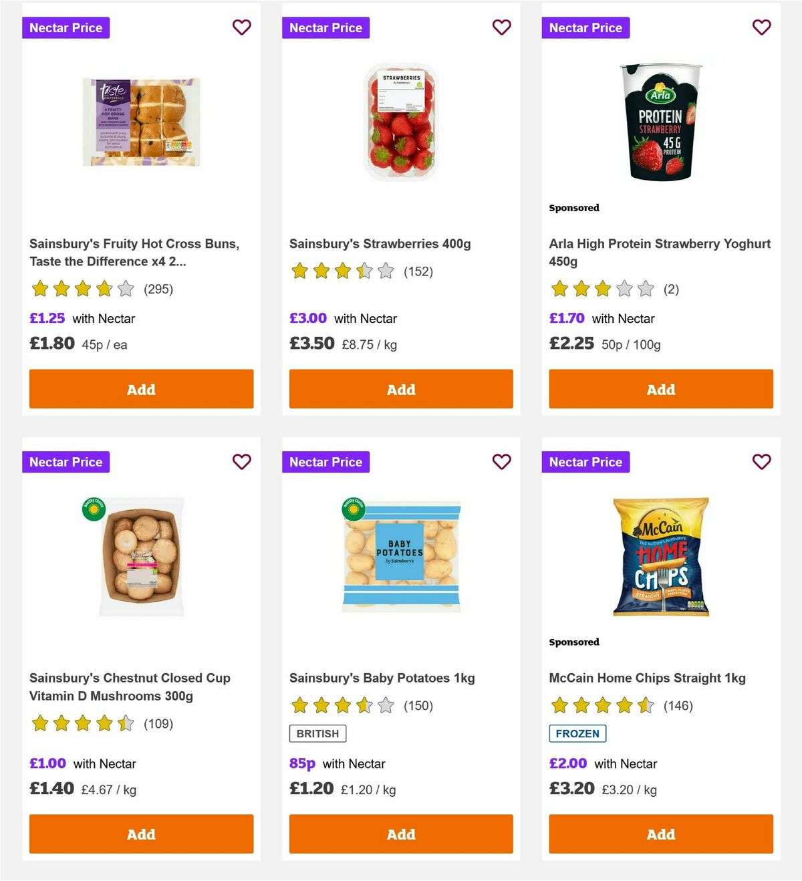Add Sainsbury's Strawberries 400g to basket
The image size is (802, 881).
(x=401, y=389)
